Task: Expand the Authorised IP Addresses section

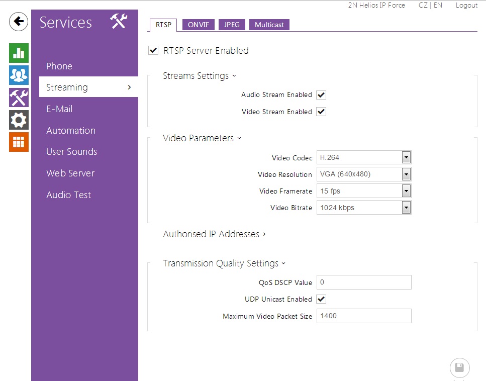Action: 214,234
